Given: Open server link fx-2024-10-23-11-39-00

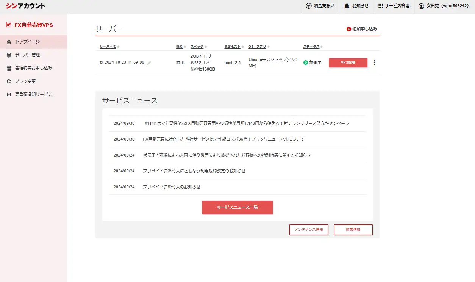Looking at the screenshot, I should point(122,63).
